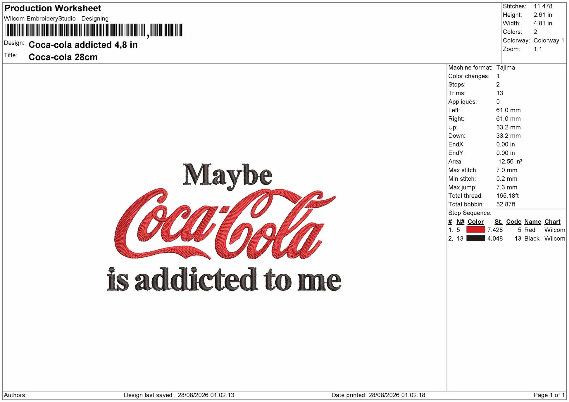Click the black thread color swatch
The height and width of the screenshot is (402, 569).
(475, 238)
